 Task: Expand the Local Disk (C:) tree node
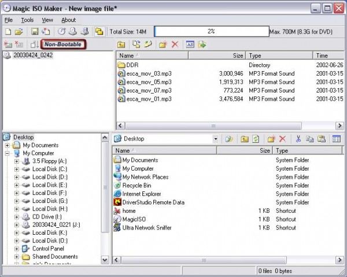tap(17, 169)
